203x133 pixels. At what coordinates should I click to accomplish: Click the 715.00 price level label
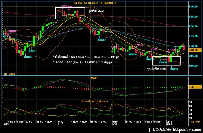(x=193, y=36)
